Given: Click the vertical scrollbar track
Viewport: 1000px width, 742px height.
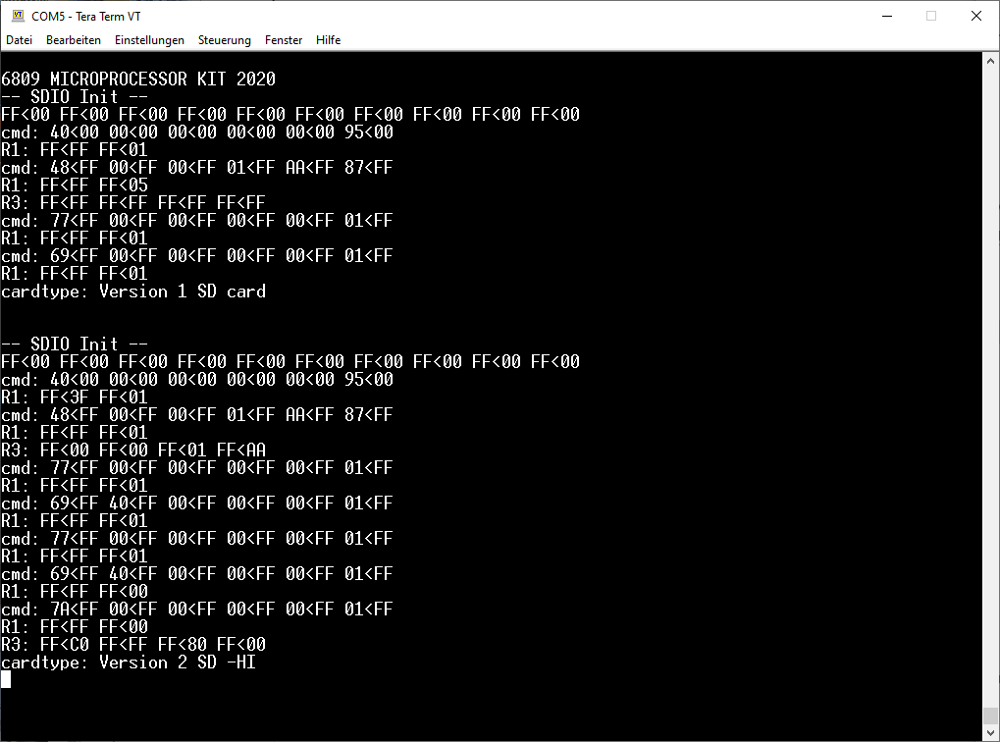Looking at the screenshot, I should [990, 393].
